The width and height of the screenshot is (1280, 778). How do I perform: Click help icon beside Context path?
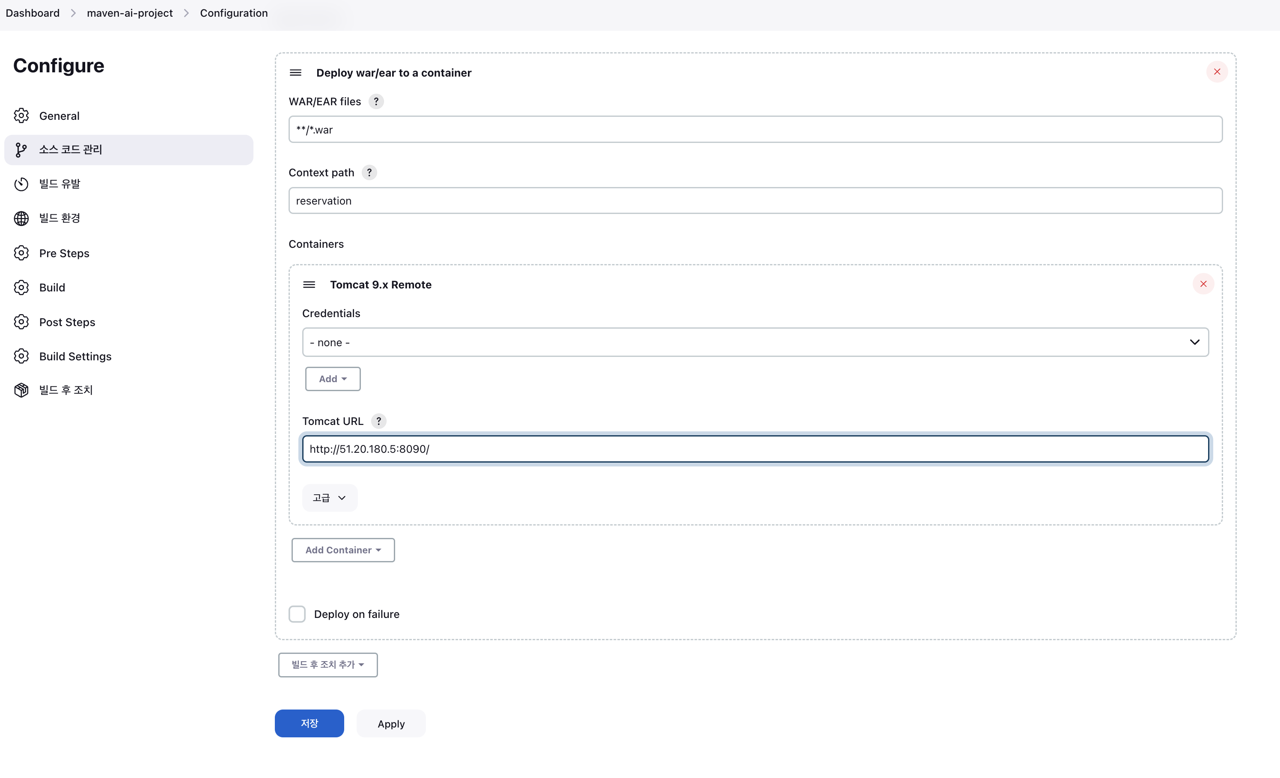pyautogui.click(x=369, y=172)
